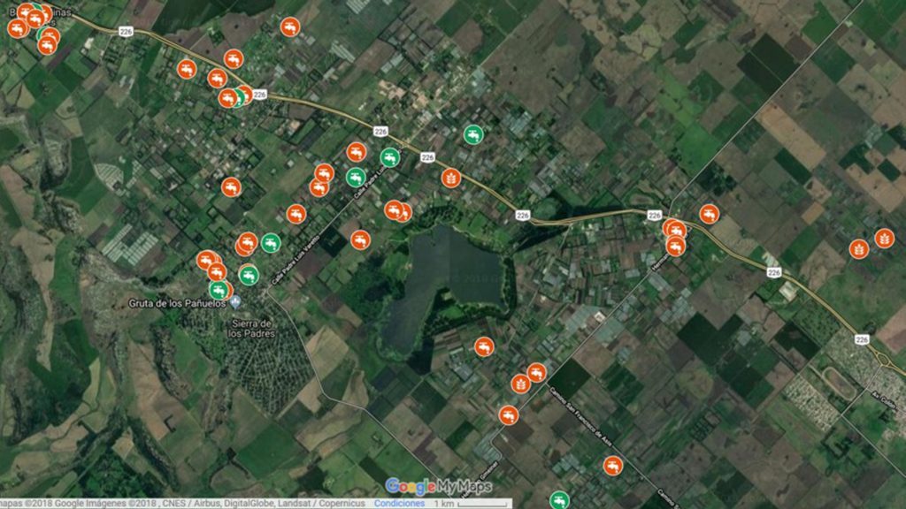Screen dimensions: 906x509
Task: Click the green faucet marker cut off at the bottom edge
Action: [559, 500]
